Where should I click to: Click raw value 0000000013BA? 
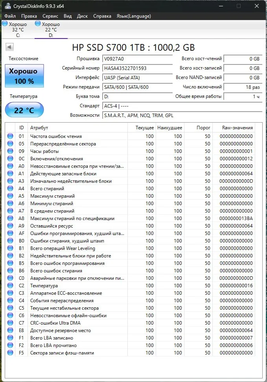click(236, 219)
